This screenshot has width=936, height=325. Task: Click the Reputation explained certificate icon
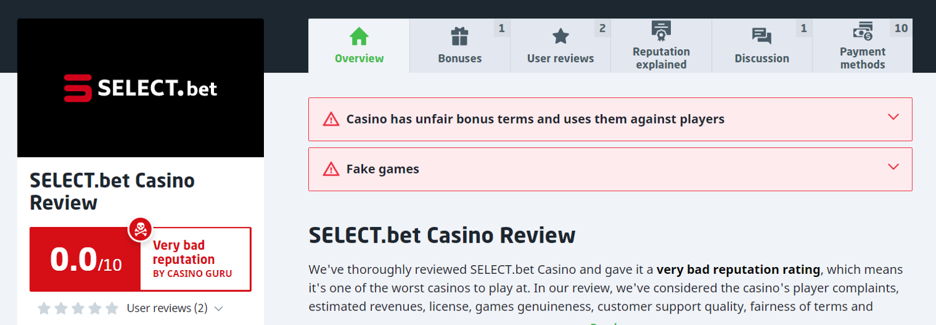click(661, 30)
